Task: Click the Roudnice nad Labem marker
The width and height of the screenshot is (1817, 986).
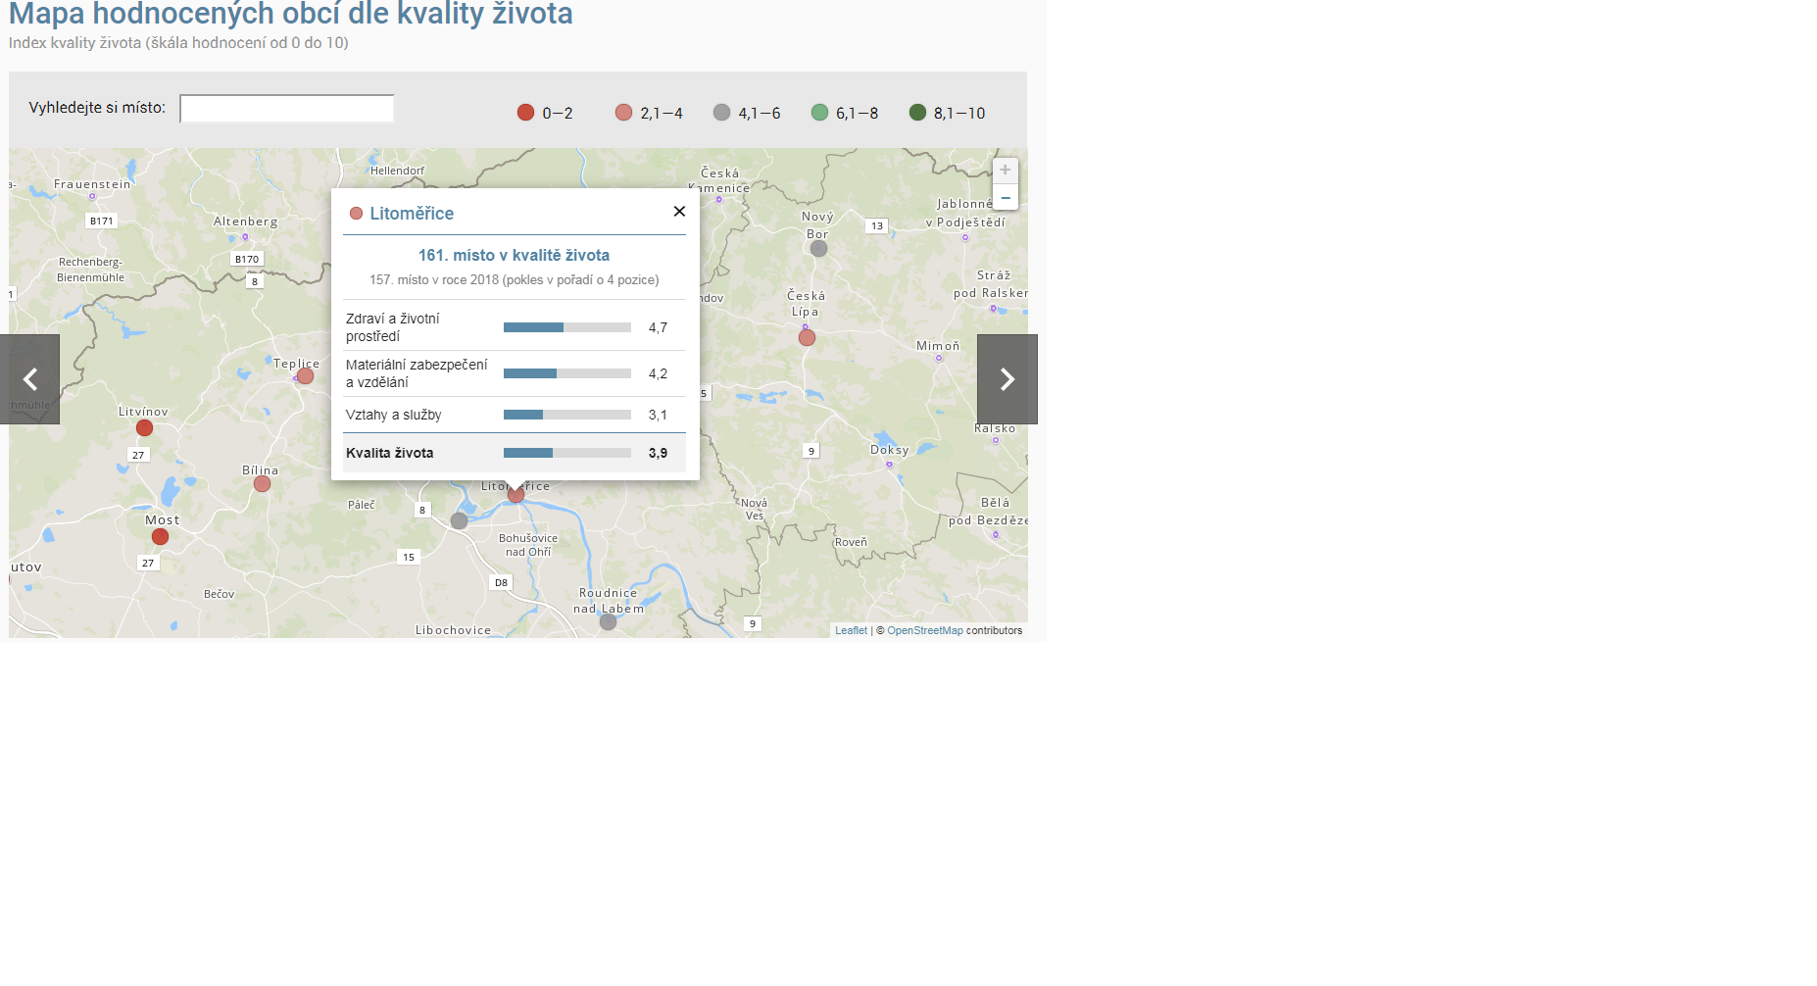Action: pos(608,622)
